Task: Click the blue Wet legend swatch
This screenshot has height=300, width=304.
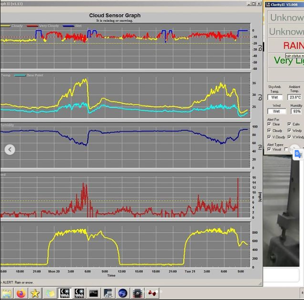Action: tap(68, 26)
